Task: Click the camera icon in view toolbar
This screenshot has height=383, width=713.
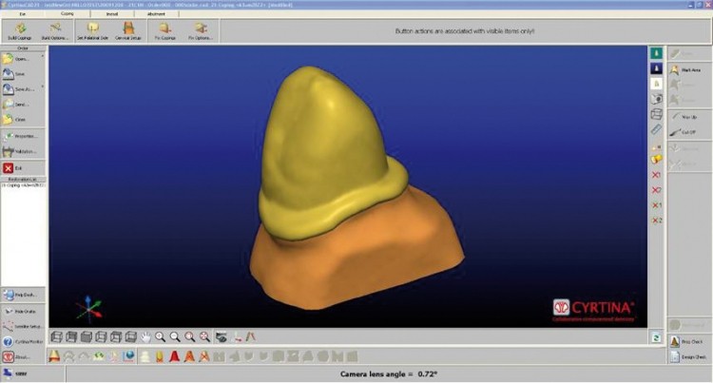Action: click(221, 336)
